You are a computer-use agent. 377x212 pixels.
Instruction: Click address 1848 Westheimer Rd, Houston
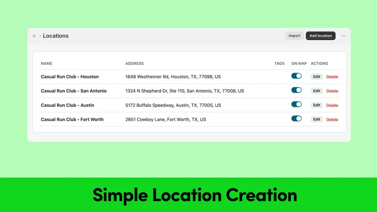point(173,77)
